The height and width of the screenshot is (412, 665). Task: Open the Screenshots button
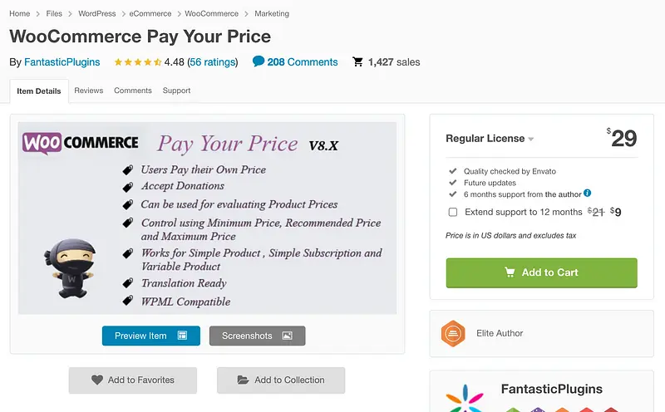(x=257, y=336)
